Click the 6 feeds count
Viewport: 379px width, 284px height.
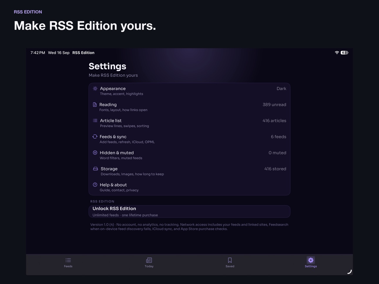(279, 137)
